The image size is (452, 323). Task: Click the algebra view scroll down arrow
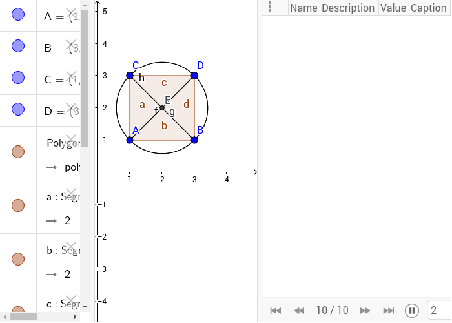[85, 307]
